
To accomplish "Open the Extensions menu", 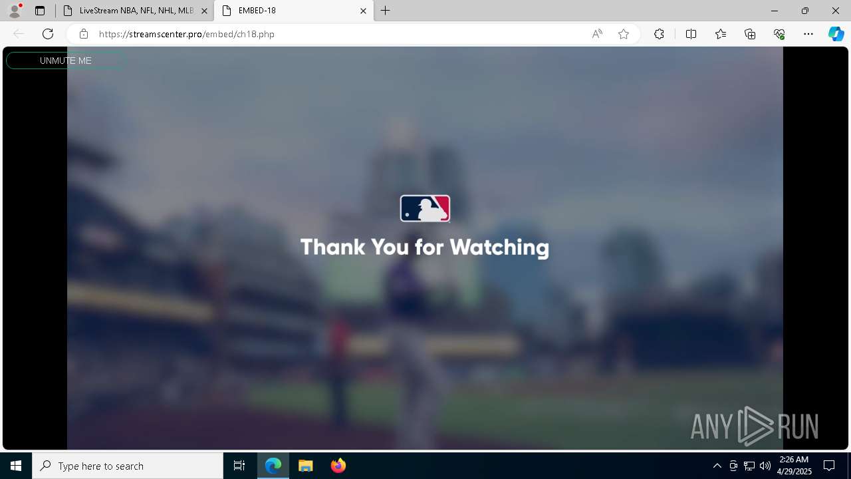I will tap(659, 34).
